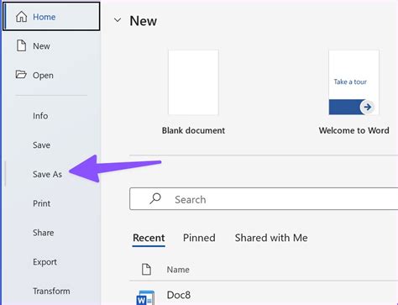This screenshot has width=398, height=305.
Task: Open the Info menu item
Action: tap(40, 116)
